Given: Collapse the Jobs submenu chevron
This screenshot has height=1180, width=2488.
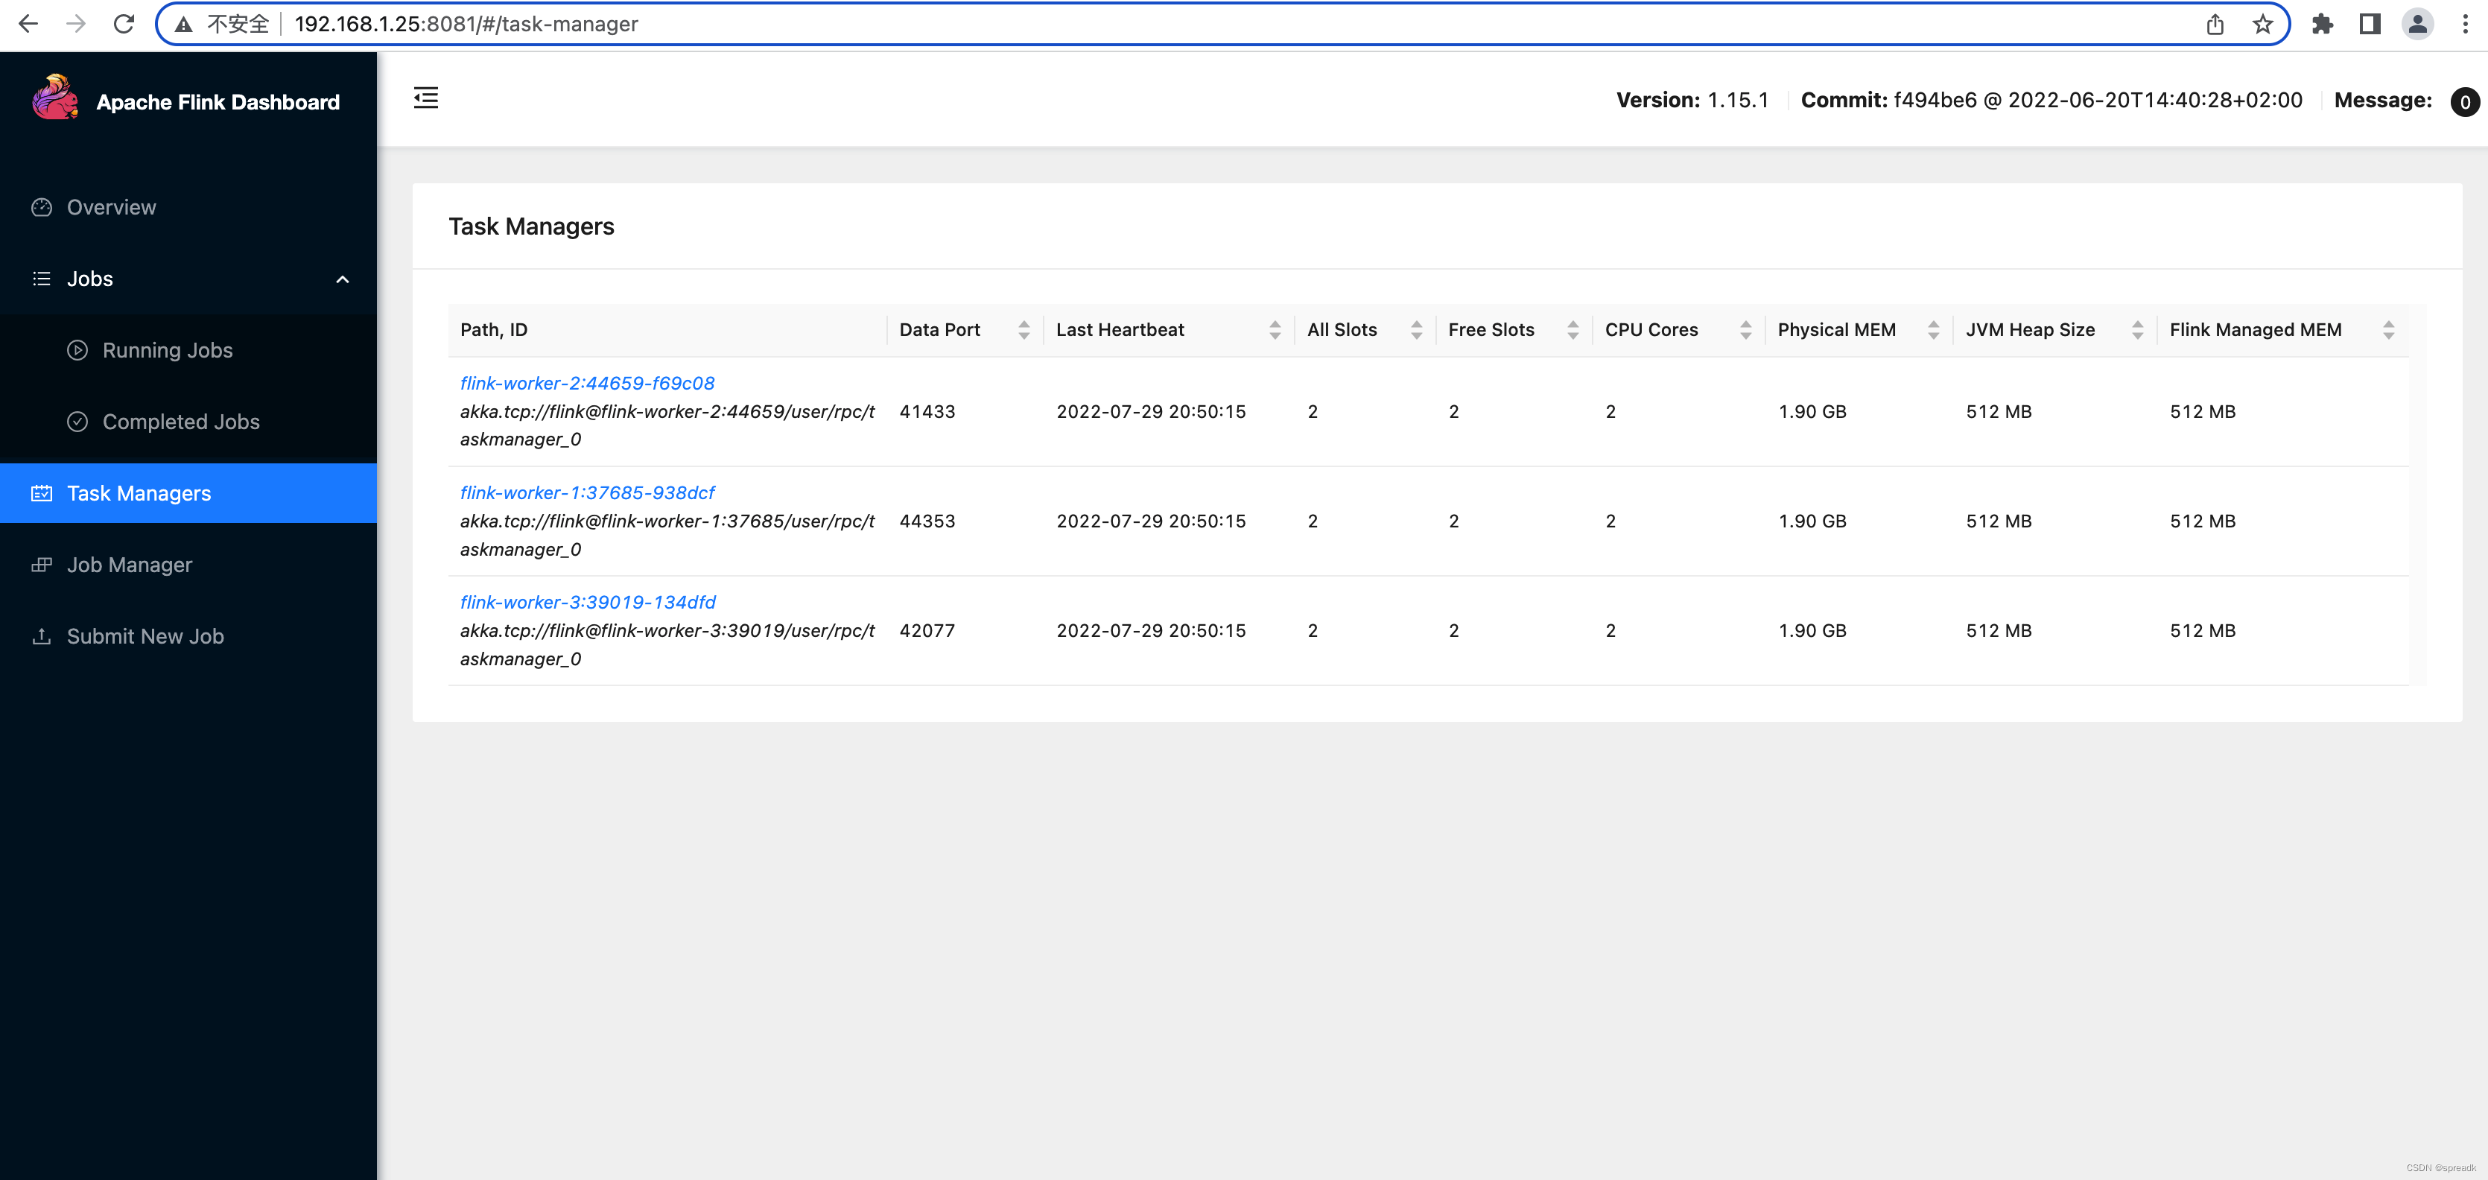Looking at the screenshot, I should (x=342, y=279).
